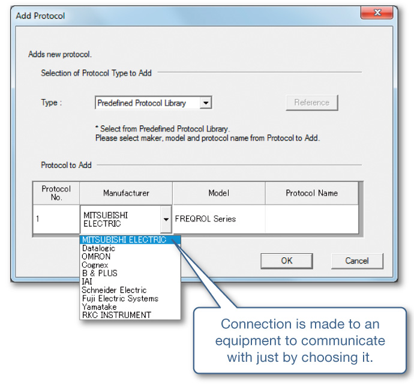414x384 pixels.
Task: Select Datalogic from the manufacturer list
Action: point(130,248)
